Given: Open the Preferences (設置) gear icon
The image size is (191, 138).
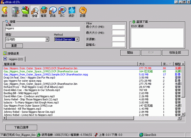Looking at the screenshot, I should [x=83, y=11].
